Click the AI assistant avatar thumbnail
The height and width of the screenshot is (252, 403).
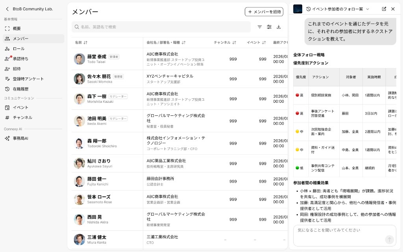coord(298,9)
